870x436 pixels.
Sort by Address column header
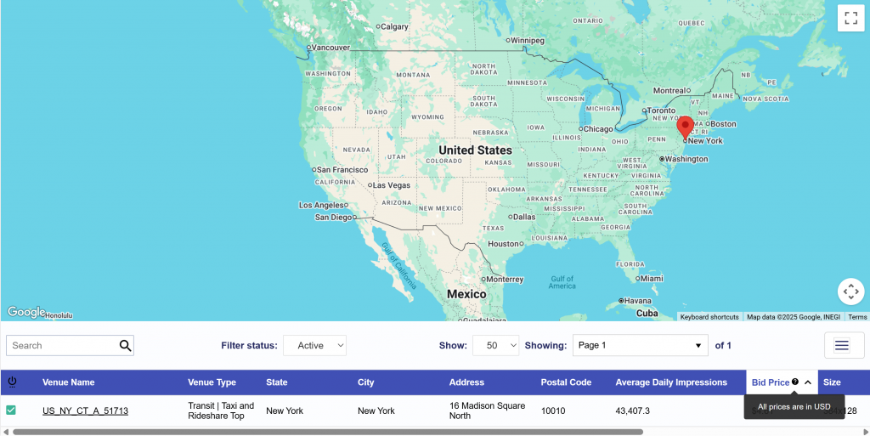click(466, 382)
